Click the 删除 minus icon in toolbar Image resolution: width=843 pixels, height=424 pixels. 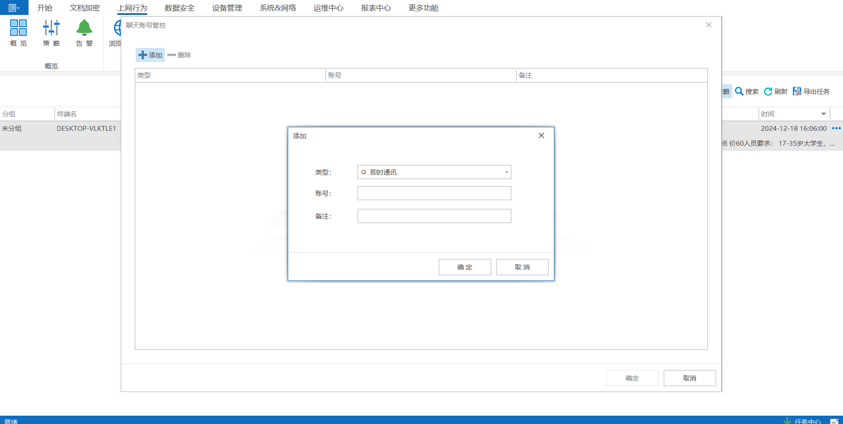pyautogui.click(x=172, y=55)
